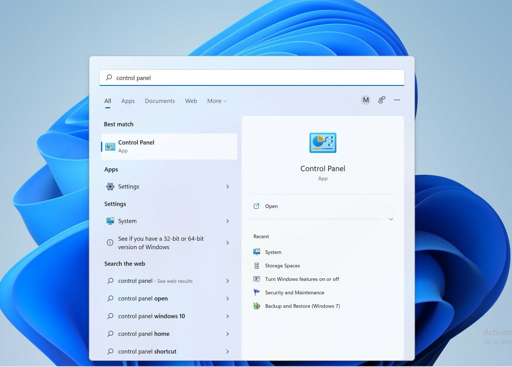Expand 'control panel open' chevron

pyautogui.click(x=228, y=299)
